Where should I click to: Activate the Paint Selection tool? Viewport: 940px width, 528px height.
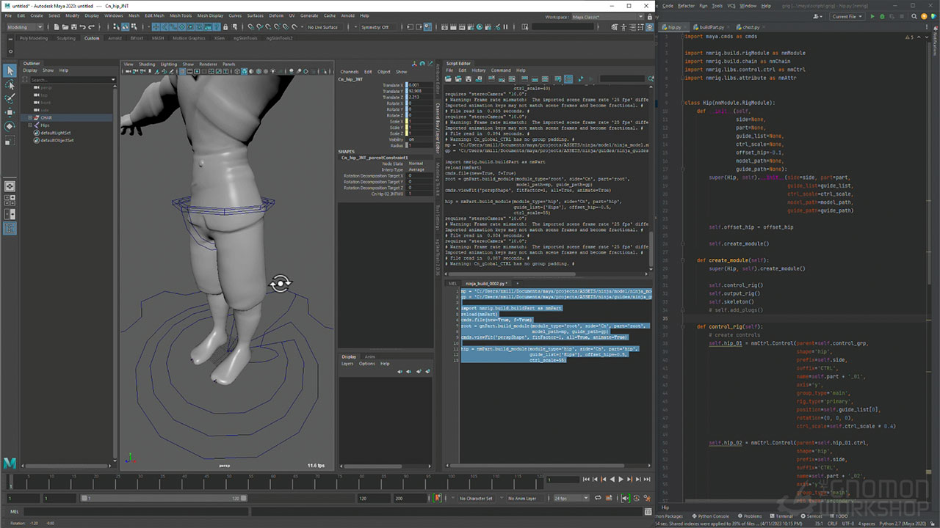[x=10, y=98]
